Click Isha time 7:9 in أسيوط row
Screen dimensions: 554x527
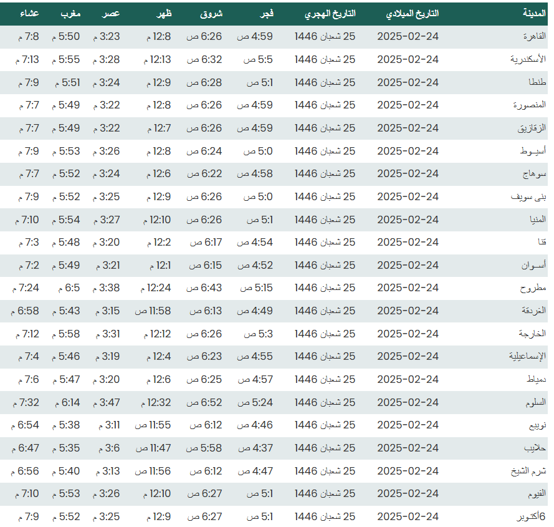[28, 151]
